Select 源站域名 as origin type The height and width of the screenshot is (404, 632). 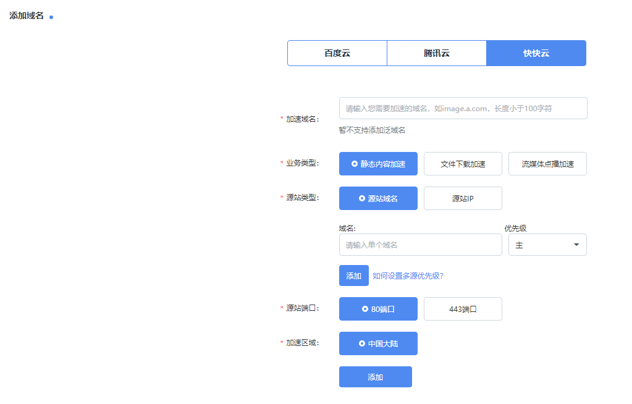378,198
